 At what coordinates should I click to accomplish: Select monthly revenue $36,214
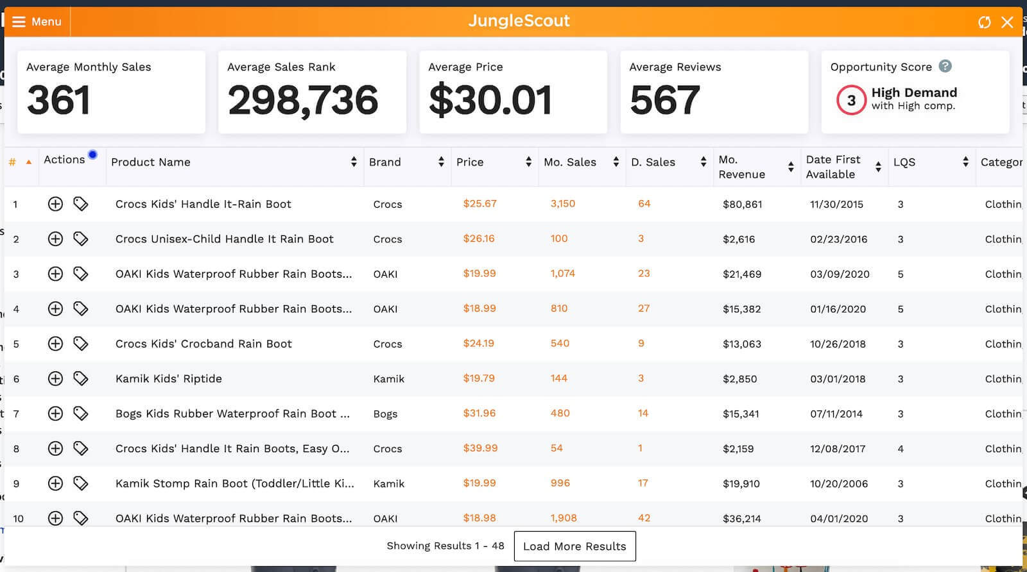(741, 518)
